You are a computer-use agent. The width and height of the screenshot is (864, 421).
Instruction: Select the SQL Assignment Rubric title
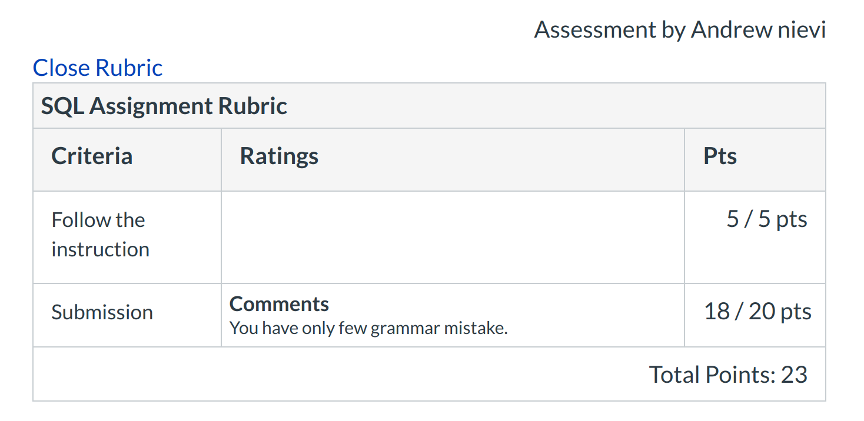(163, 106)
